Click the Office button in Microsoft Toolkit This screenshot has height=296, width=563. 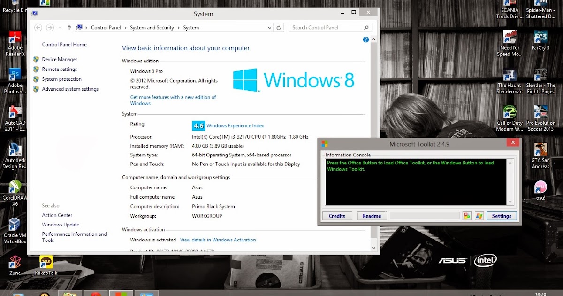[x=467, y=216]
